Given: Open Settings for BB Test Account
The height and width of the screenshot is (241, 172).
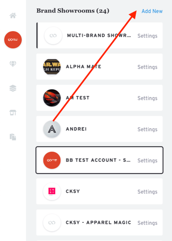Looking at the screenshot, I should click(147, 161).
